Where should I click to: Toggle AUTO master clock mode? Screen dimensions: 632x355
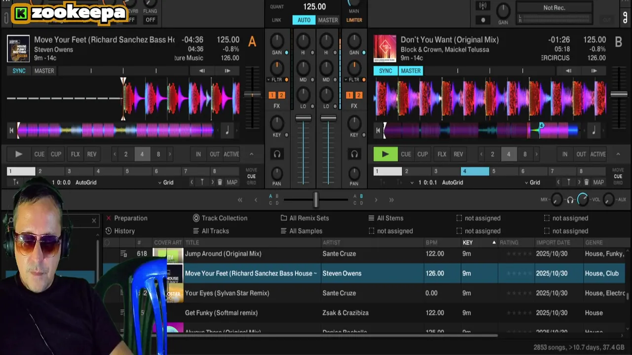click(304, 20)
